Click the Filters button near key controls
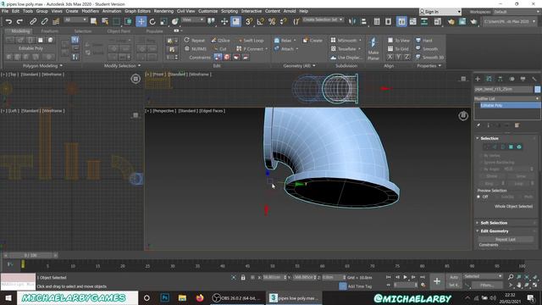The width and height of the screenshot is (542, 305). 487,285
